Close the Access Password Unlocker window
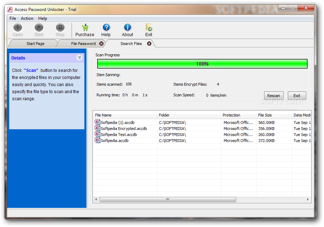This screenshot has height=227, width=324. (306, 8)
